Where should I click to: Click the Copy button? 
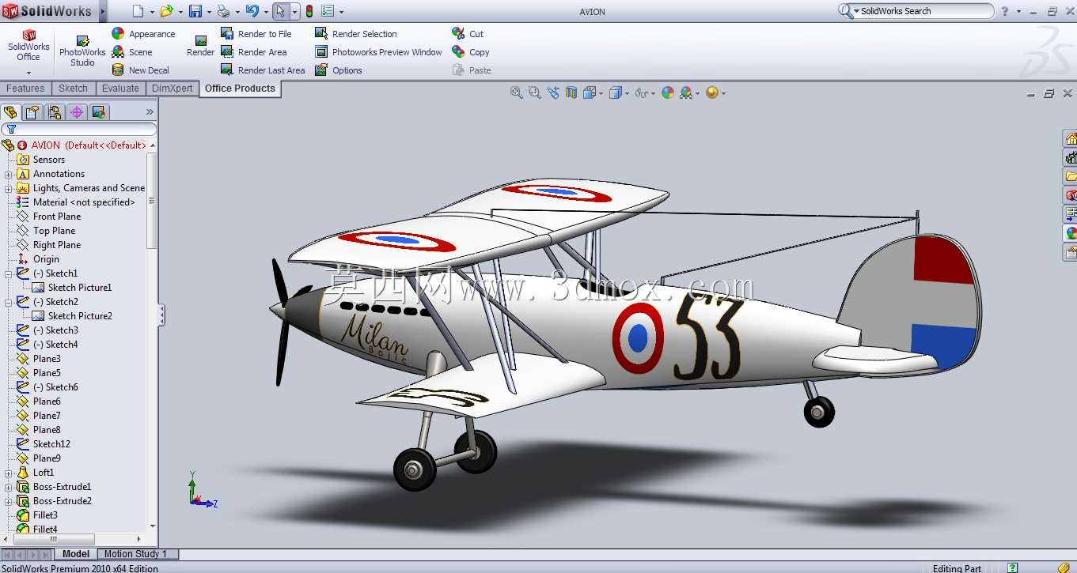[x=471, y=52]
